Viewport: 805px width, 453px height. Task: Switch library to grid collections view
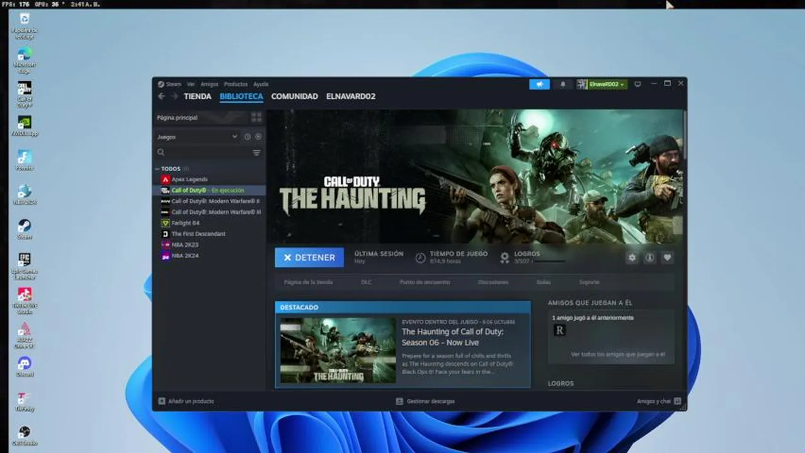click(256, 118)
